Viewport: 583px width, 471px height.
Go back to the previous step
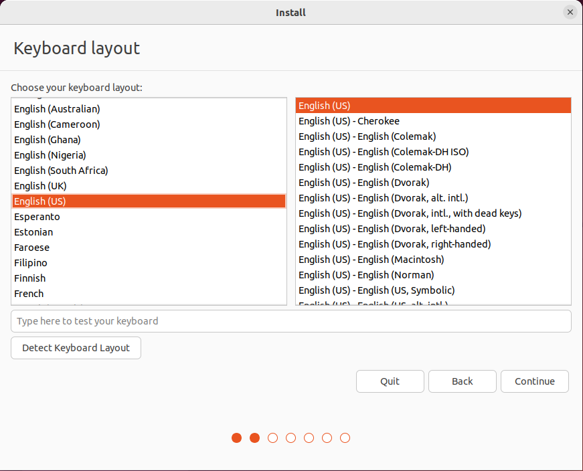[x=462, y=381]
